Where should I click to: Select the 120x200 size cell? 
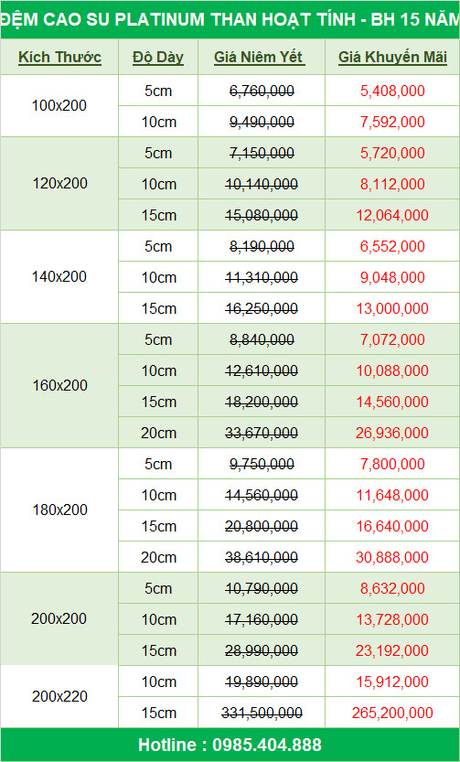tap(59, 184)
